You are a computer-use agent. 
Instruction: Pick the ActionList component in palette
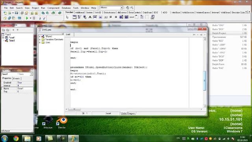(x=152, y=17)
